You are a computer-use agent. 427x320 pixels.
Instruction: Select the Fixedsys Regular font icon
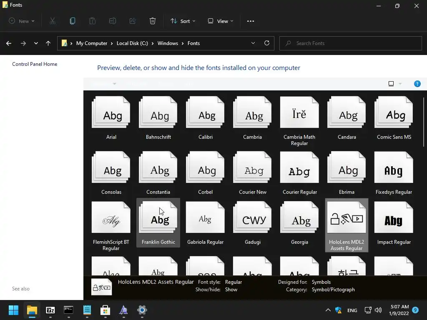tap(394, 167)
